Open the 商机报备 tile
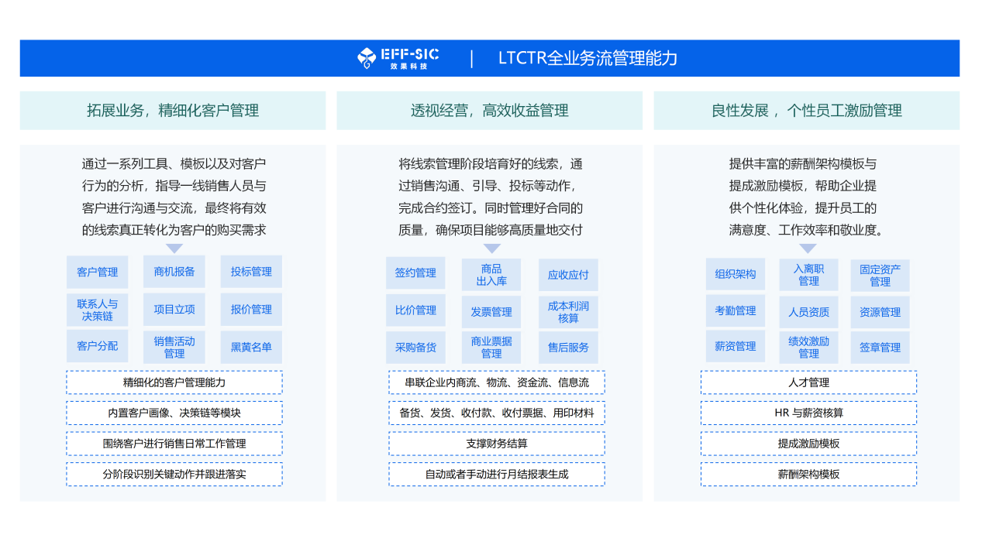 click(x=174, y=272)
